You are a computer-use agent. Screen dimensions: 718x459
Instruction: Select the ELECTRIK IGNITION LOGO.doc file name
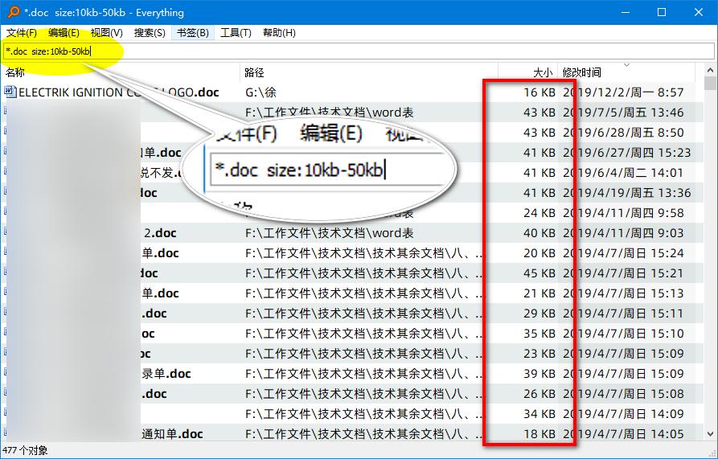[x=119, y=92]
